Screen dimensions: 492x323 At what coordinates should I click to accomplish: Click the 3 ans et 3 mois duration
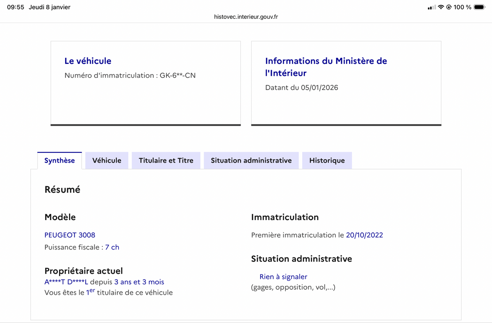pyautogui.click(x=139, y=282)
